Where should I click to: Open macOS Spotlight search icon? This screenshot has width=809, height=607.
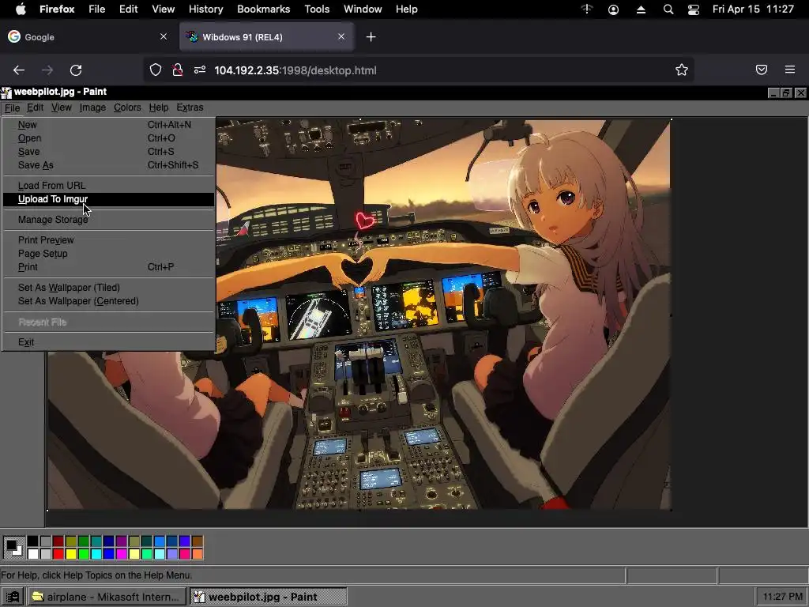(668, 9)
